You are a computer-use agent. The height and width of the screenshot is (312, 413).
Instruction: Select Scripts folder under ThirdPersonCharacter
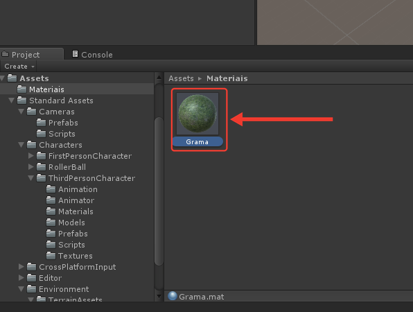[x=71, y=245]
